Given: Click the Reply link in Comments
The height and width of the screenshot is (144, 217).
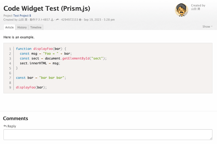Looking at the screenshot, I should pyautogui.click(x=12, y=126).
